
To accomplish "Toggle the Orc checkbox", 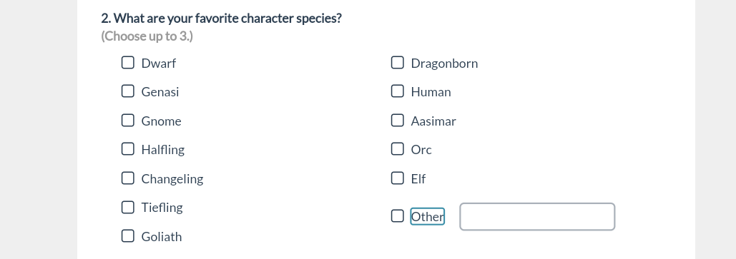I will 397,149.
